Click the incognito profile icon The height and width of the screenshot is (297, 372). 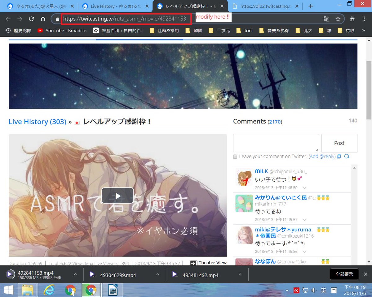click(x=352, y=19)
